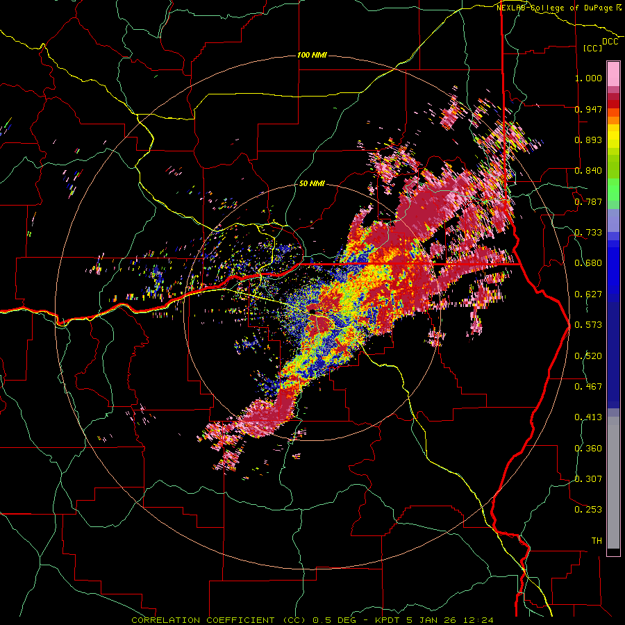Click the TH threshold label on the scale

(x=597, y=541)
